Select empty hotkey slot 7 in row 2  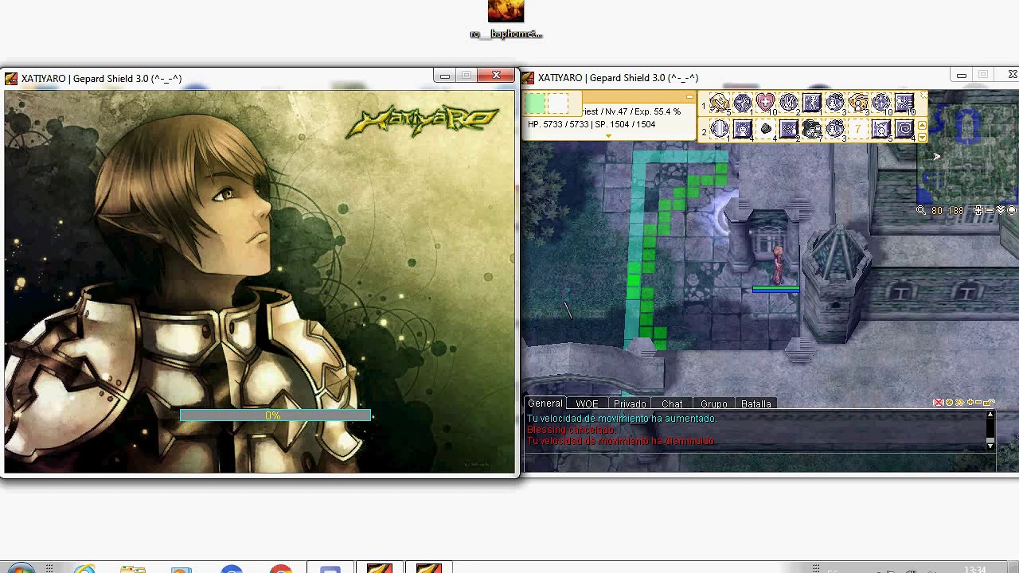coord(858,129)
